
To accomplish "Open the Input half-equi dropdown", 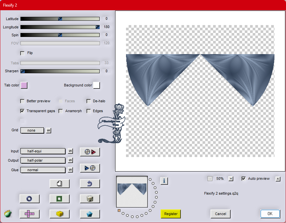I will [43, 151].
